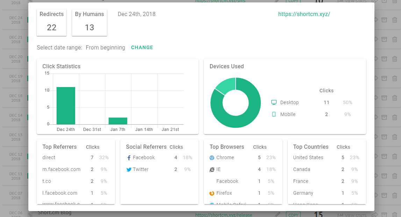Screen dimensions: 401x217
Task: Delete the DEC 07 row in background list
Action: 395,195
